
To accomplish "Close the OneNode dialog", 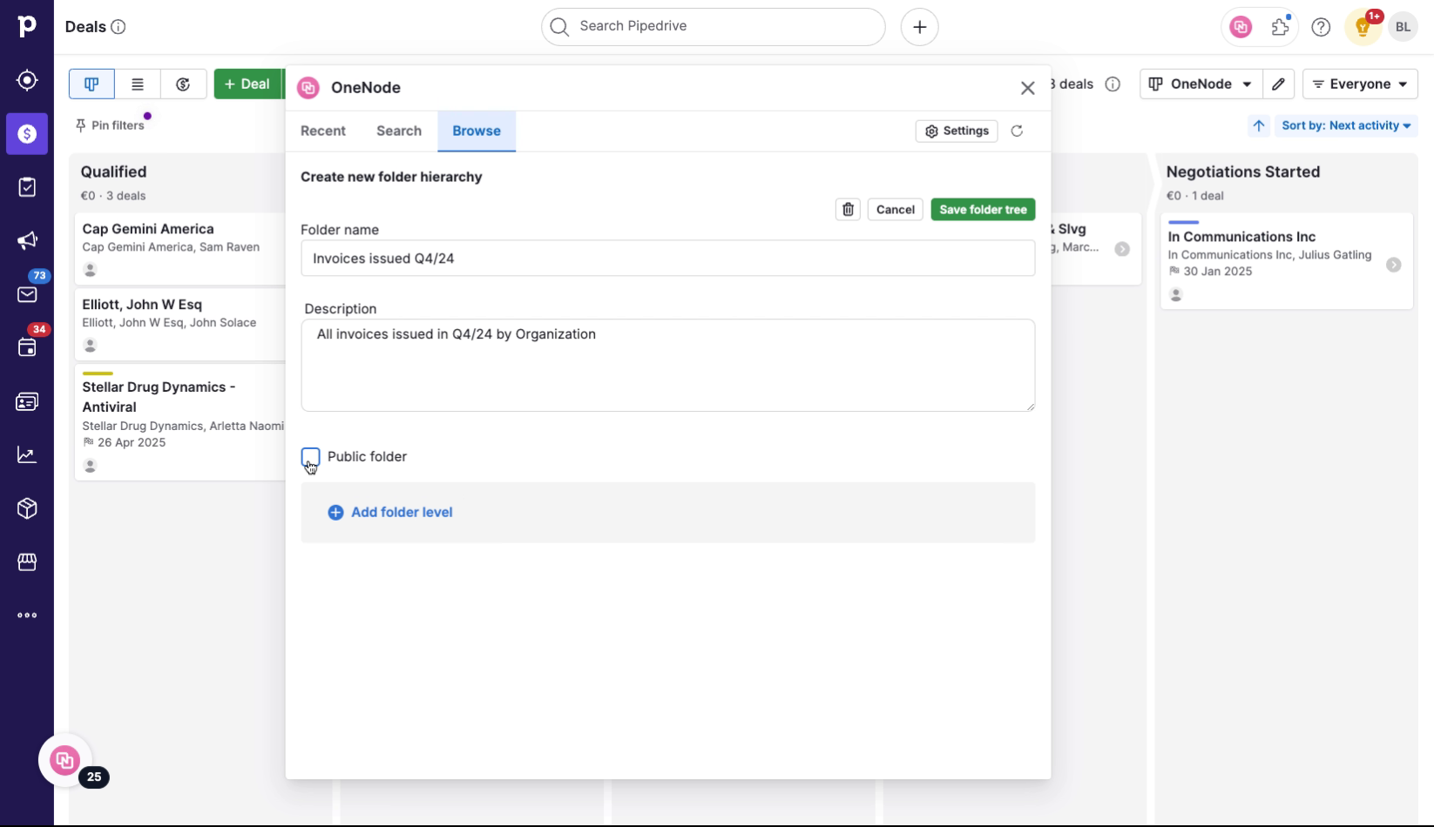I will click(1028, 88).
